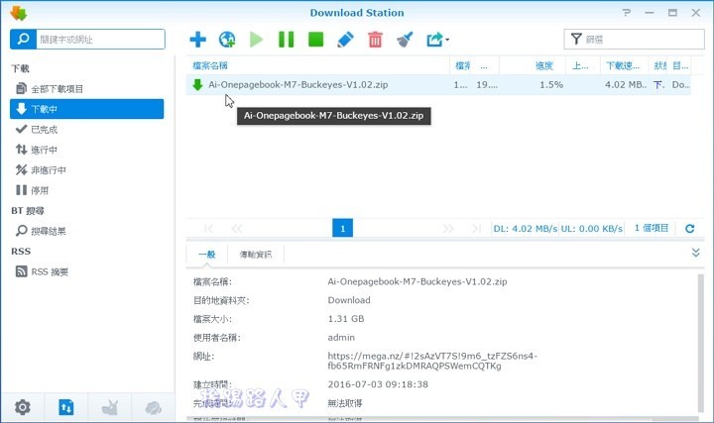The width and height of the screenshot is (714, 423).
Task: Click the 4.02 MB download speed cell
Action: [625, 84]
